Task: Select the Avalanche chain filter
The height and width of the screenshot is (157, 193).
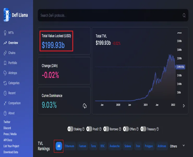Action: point(114,146)
